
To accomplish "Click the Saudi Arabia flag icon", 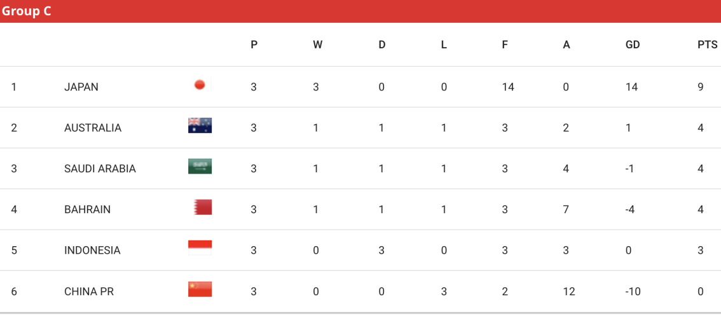I will click(x=200, y=167).
